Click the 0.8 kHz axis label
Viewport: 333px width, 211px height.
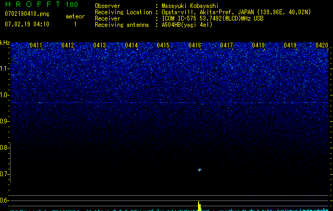click(x=4, y=148)
